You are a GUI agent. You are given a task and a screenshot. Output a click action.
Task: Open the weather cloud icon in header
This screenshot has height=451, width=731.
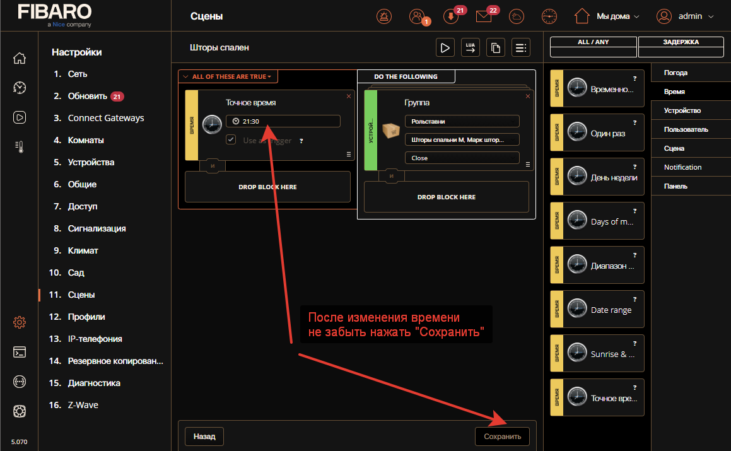tap(516, 16)
